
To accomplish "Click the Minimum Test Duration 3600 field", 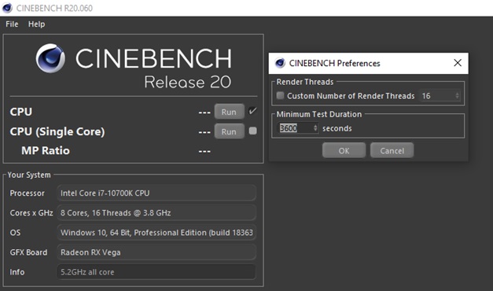I will (296, 128).
